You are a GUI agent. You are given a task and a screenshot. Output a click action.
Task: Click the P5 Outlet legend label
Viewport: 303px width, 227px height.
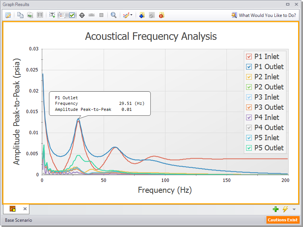[x=269, y=148]
